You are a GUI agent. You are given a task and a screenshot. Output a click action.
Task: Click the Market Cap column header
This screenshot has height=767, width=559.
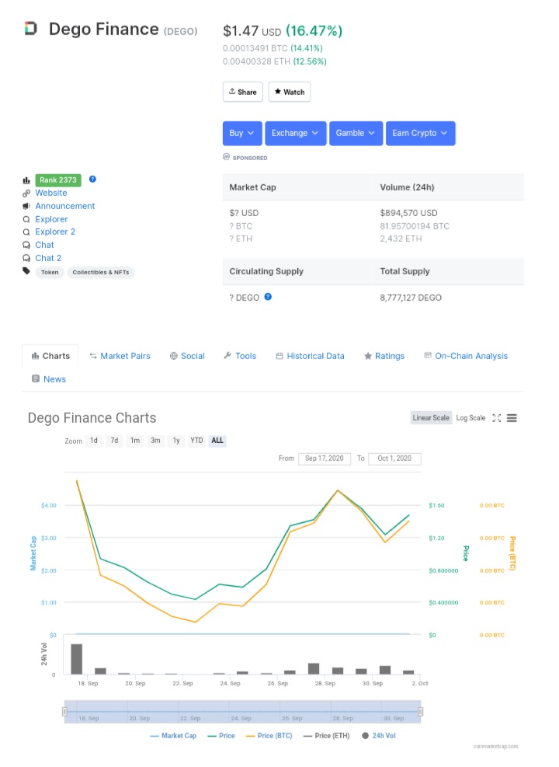pyautogui.click(x=252, y=187)
